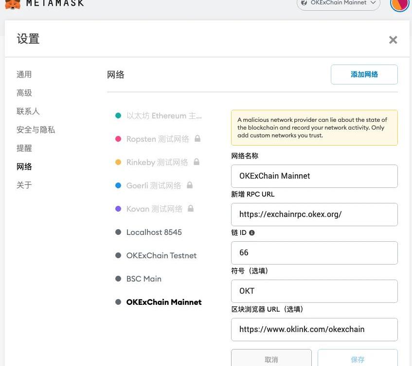412x366 pixels.
Task: Click the gray dot of OKExChain Testnet
Action: (x=118, y=255)
